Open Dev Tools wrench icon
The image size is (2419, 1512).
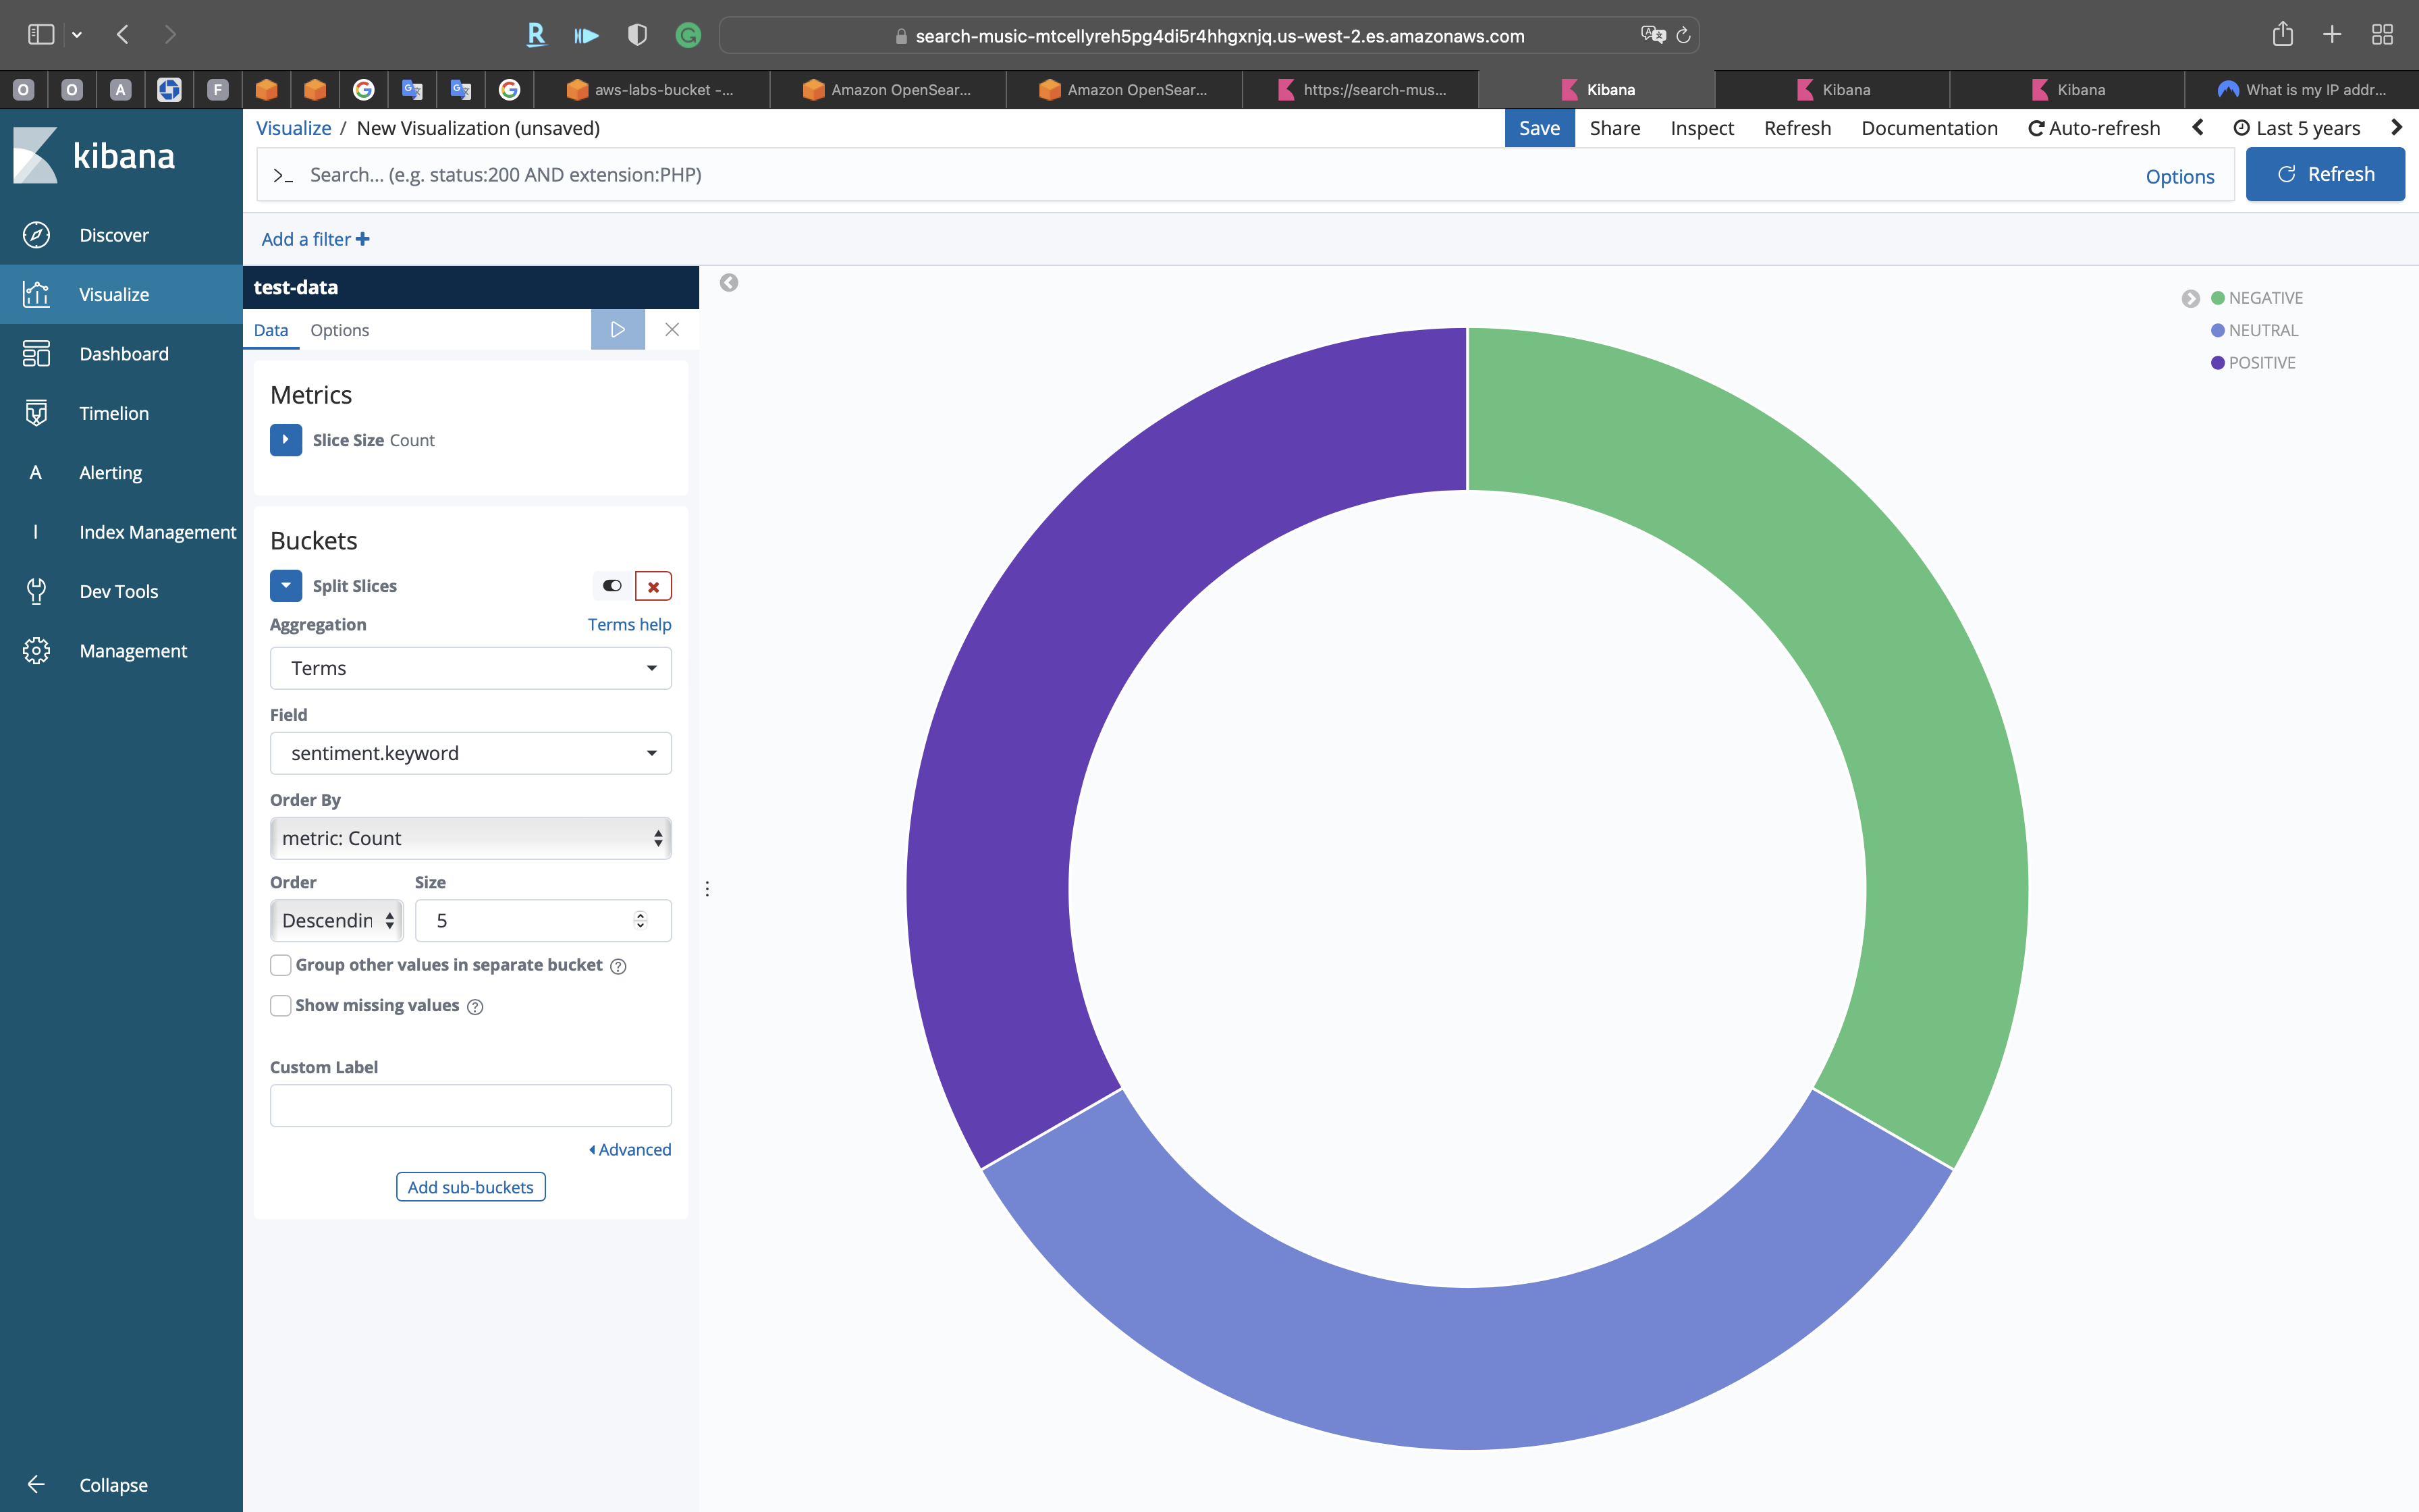point(36,591)
